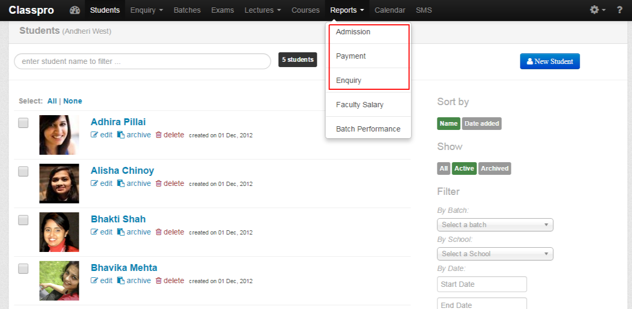Open the settings gear icon
The height and width of the screenshot is (309, 632).
click(x=595, y=10)
